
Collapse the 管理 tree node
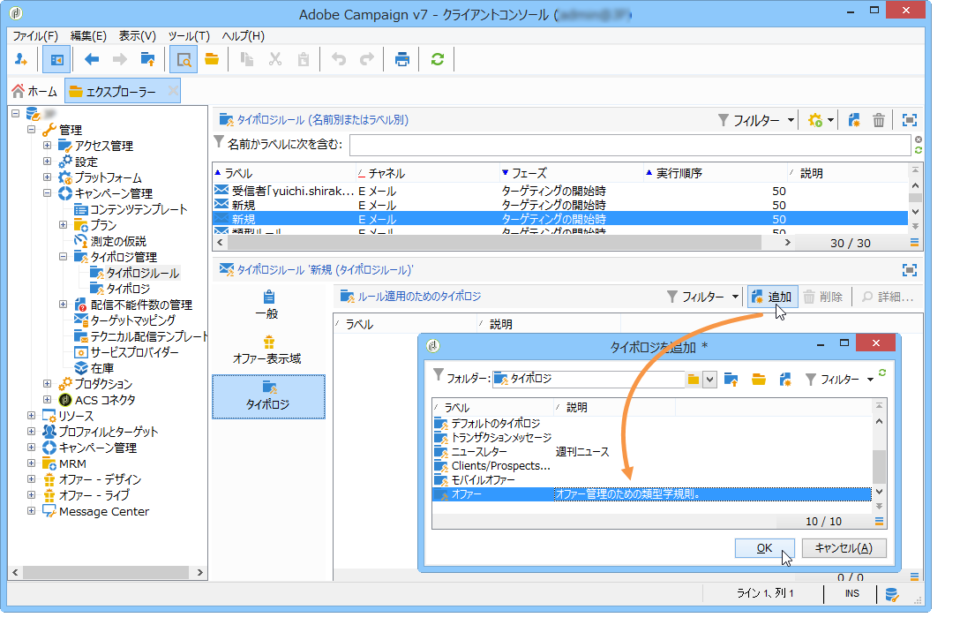[31, 129]
